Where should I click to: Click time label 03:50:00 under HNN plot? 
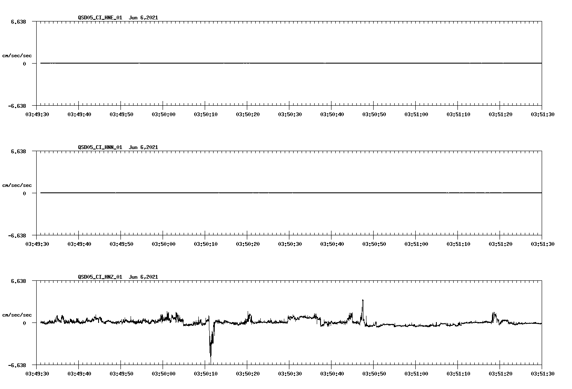[163, 244]
